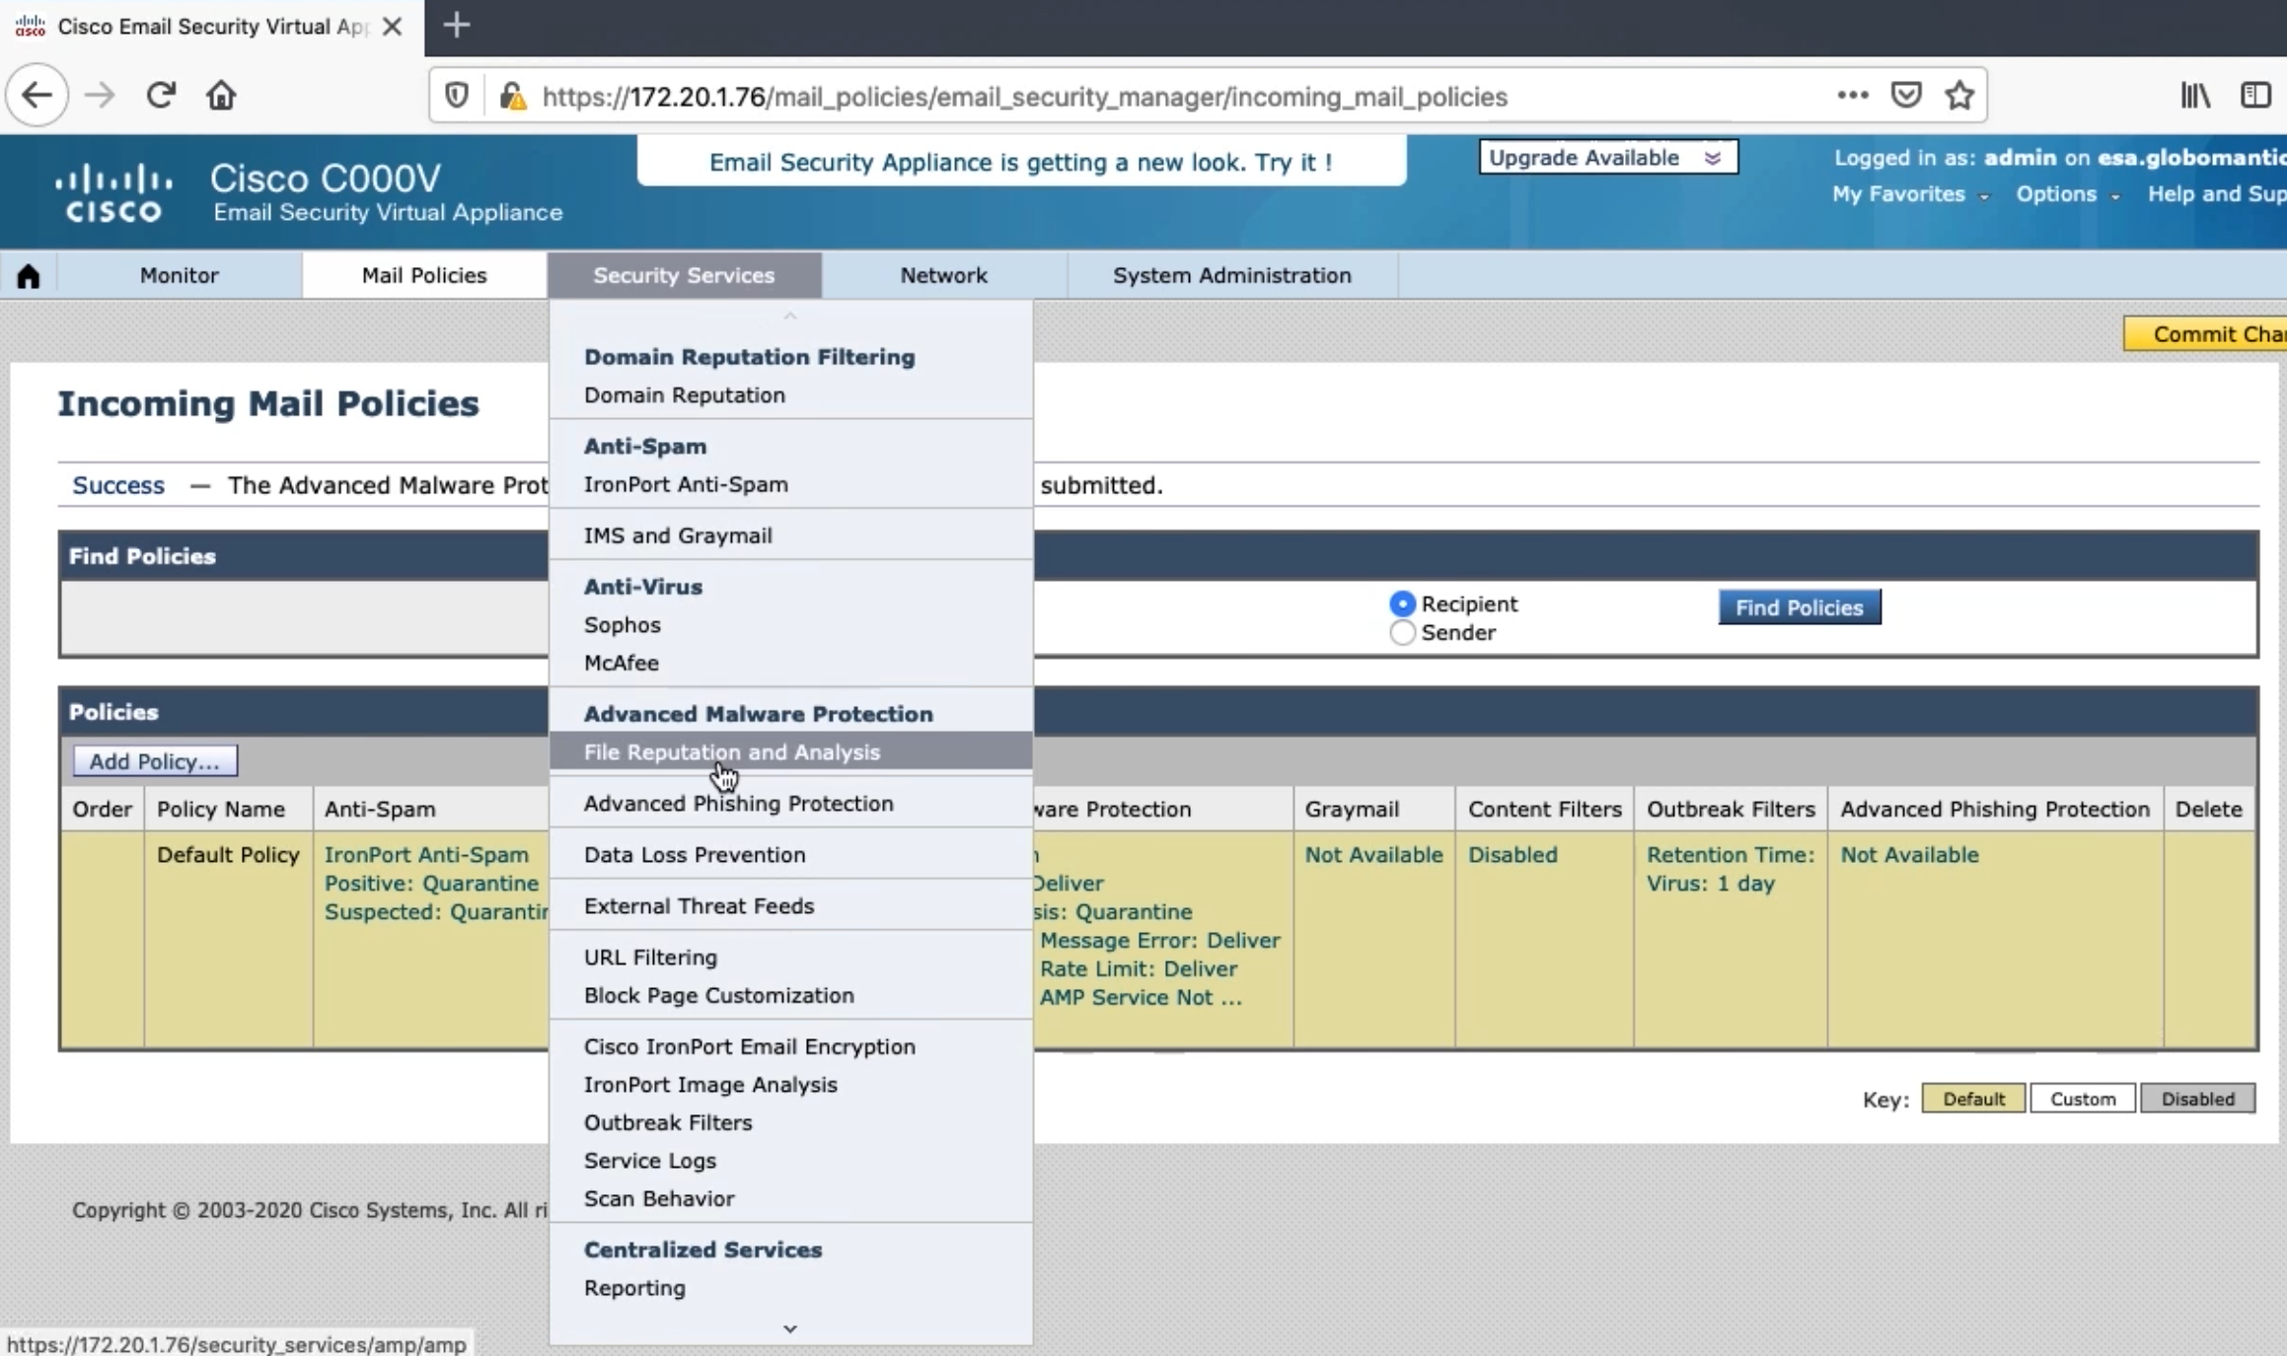Save page to Pocket
The image size is (2287, 1356).
(1905, 95)
